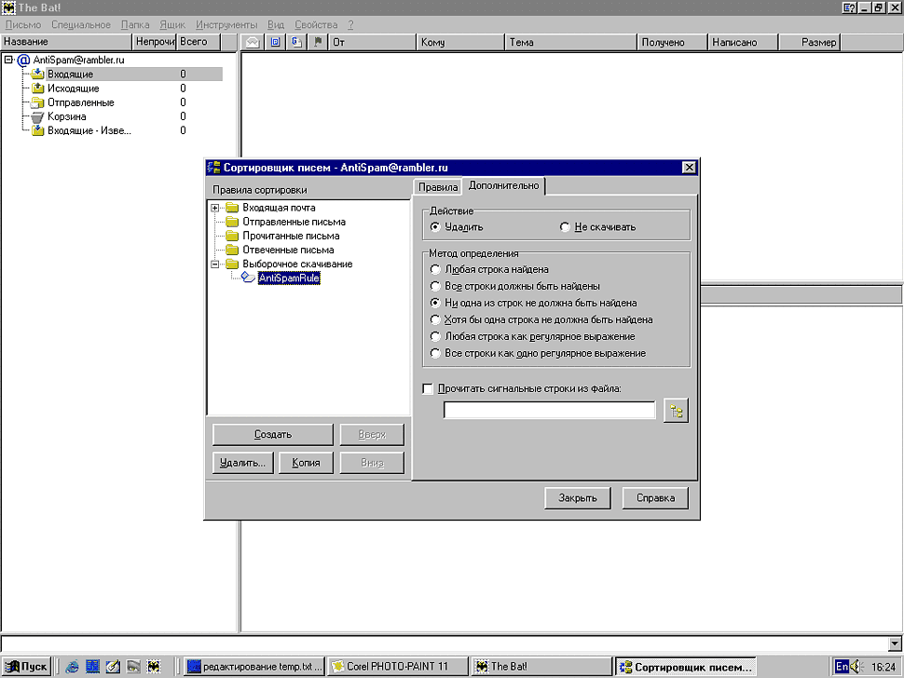
Task: Click the 'Создать' button
Action: click(273, 435)
